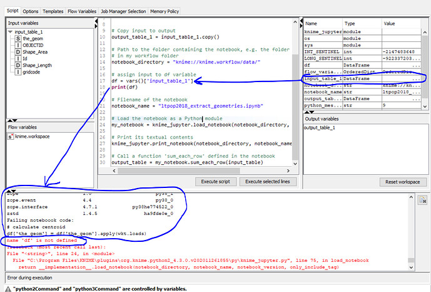Open Job Manager Selection tab

(x=123, y=11)
